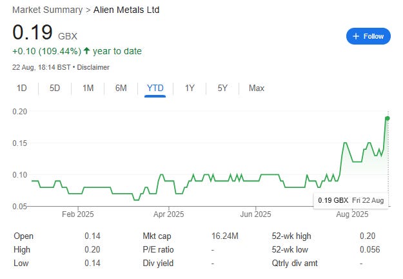
Task: Click the plus icon in Follow button
Action: pos(356,36)
